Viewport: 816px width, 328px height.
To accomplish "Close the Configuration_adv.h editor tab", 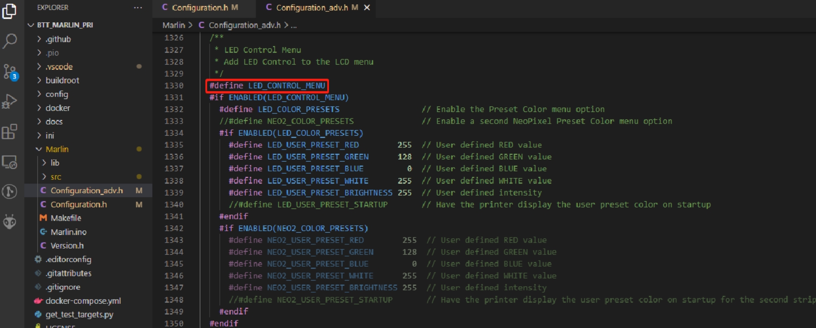I will (x=367, y=7).
